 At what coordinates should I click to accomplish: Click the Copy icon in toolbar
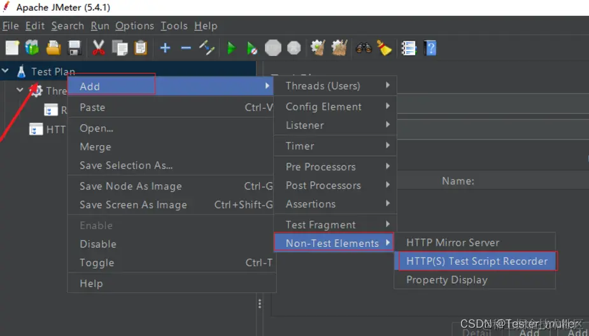pyautogui.click(x=120, y=48)
